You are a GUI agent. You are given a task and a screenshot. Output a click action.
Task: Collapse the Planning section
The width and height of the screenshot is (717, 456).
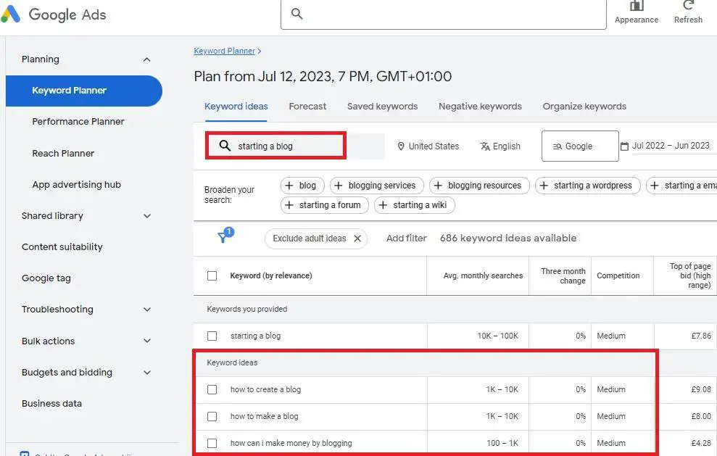coord(146,59)
